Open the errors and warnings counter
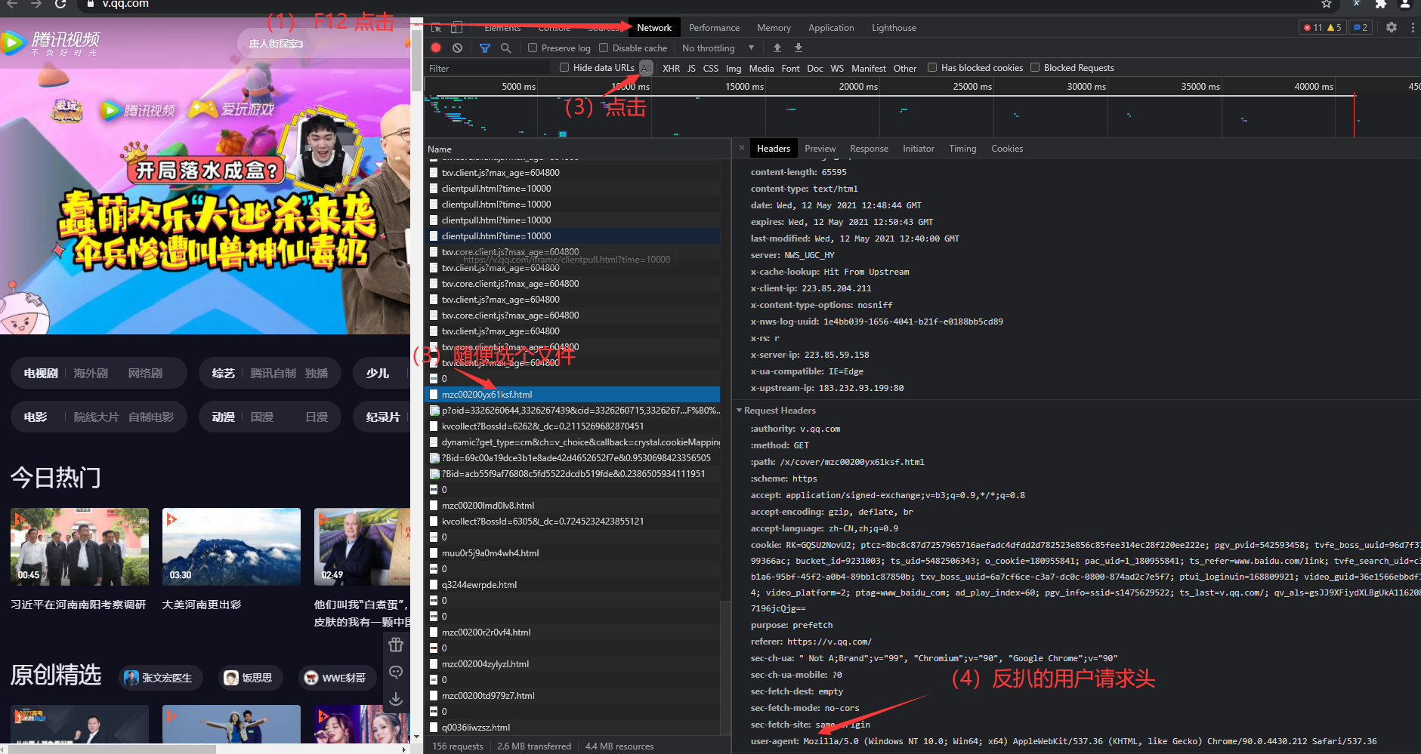The image size is (1421, 754). (x=1323, y=27)
